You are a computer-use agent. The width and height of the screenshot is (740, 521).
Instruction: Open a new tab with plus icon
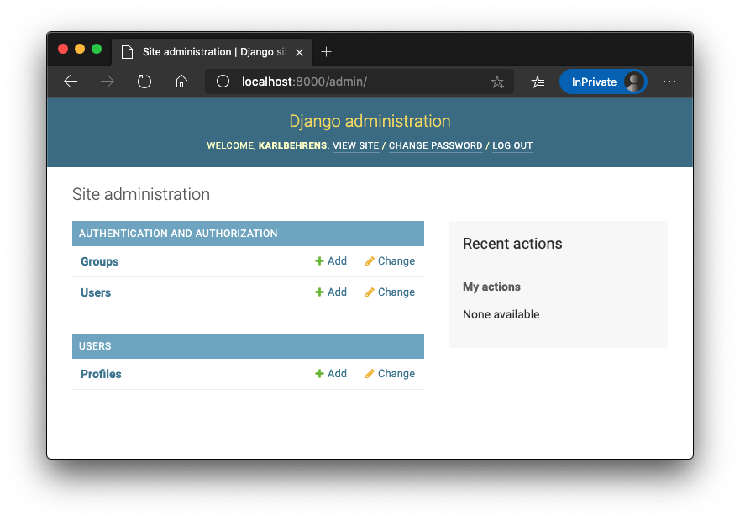pos(326,52)
